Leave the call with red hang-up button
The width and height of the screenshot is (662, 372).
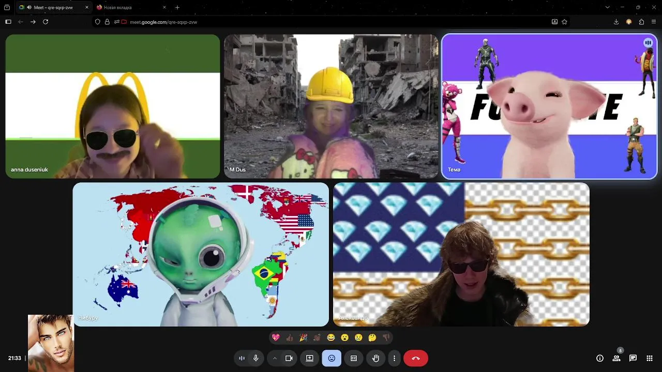pos(416,358)
